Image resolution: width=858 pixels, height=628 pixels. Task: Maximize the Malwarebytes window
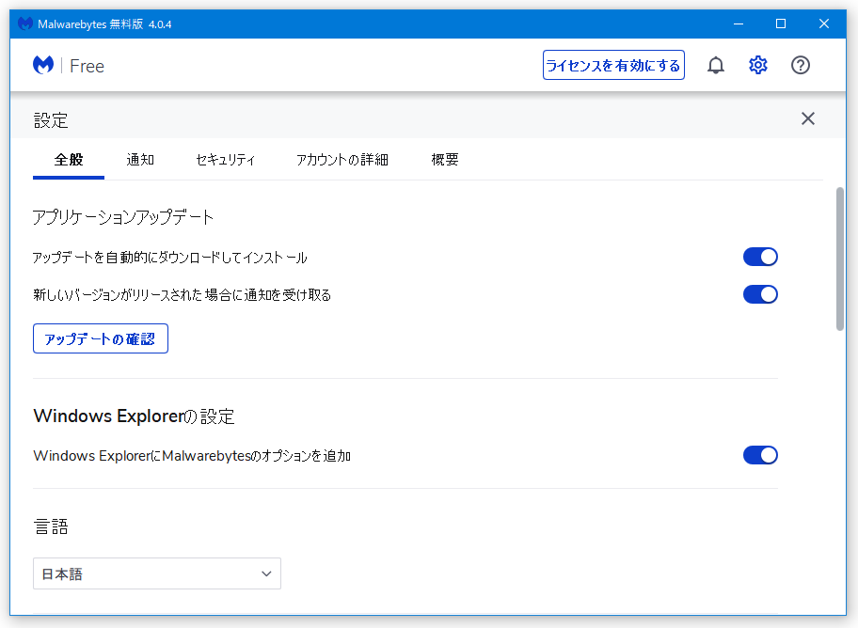tap(781, 24)
